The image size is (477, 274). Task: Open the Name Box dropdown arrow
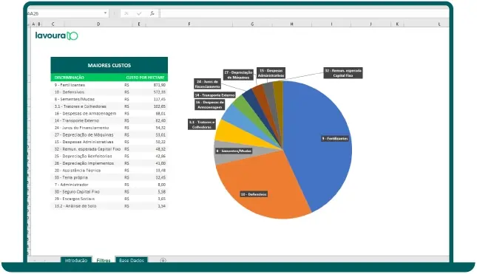pos(105,13)
